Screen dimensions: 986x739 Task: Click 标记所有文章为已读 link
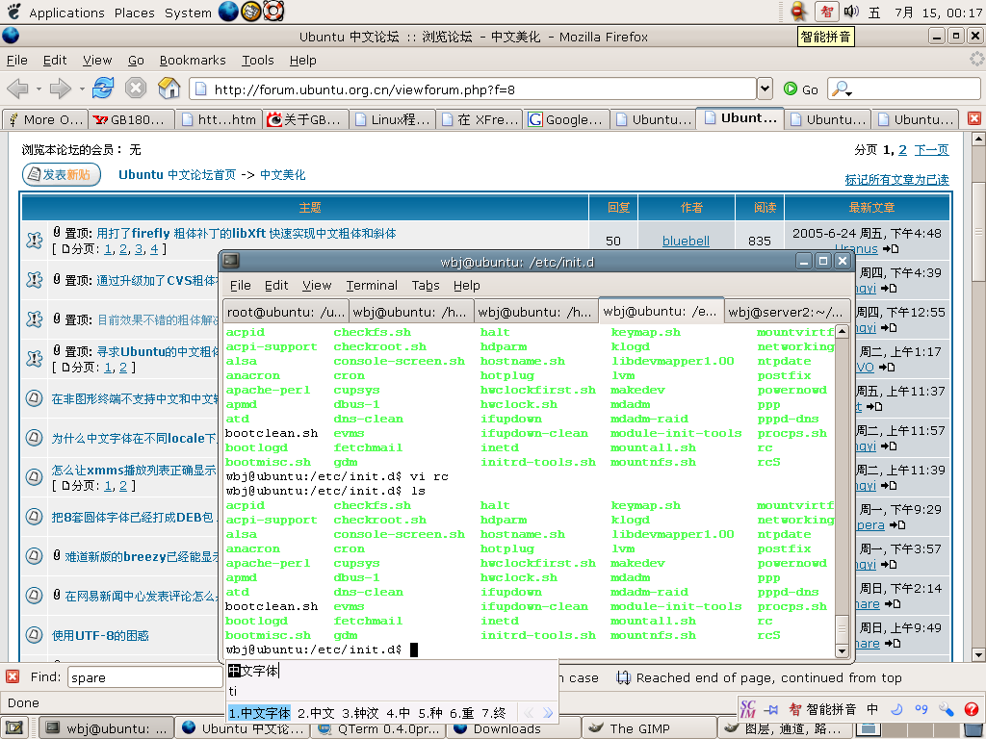coord(896,180)
